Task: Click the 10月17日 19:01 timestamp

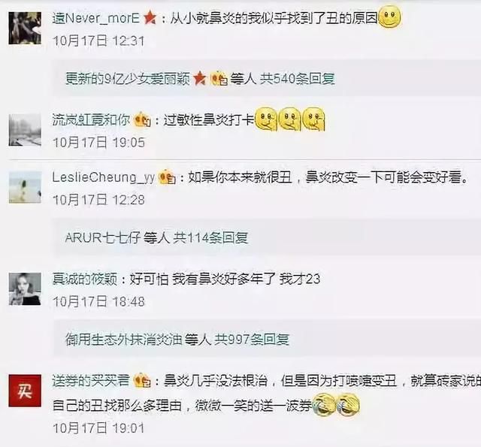Action: click(98, 428)
